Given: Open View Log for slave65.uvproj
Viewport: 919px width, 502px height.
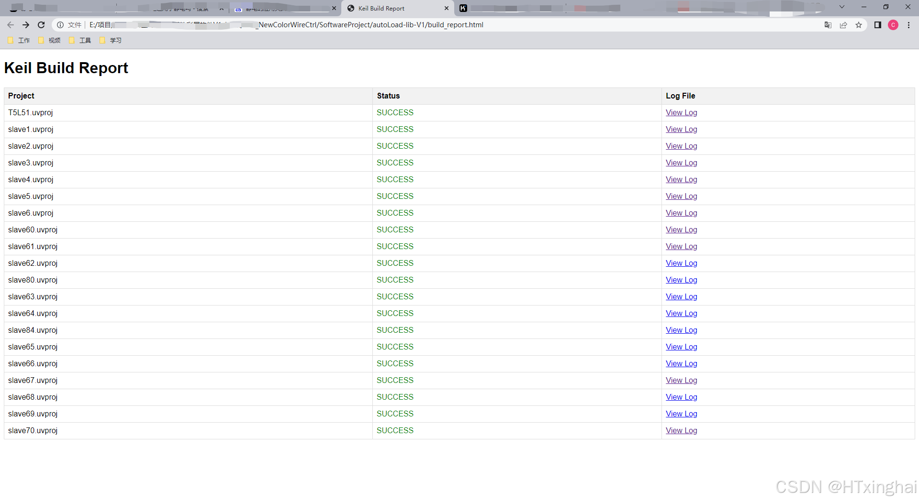Looking at the screenshot, I should tap(681, 347).
